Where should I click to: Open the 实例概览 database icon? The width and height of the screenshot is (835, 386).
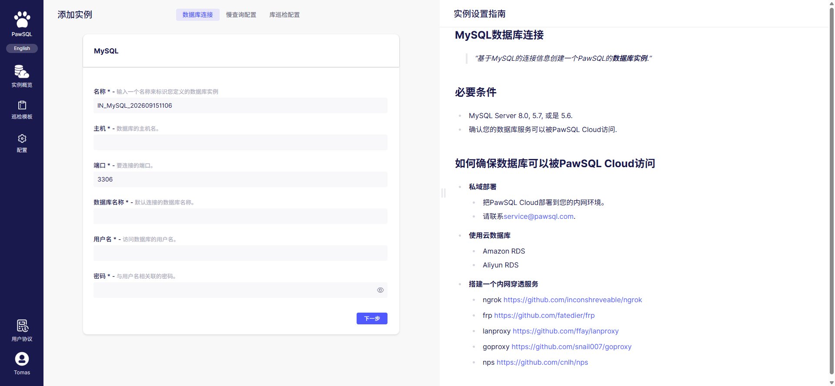[x=22, y=71]
